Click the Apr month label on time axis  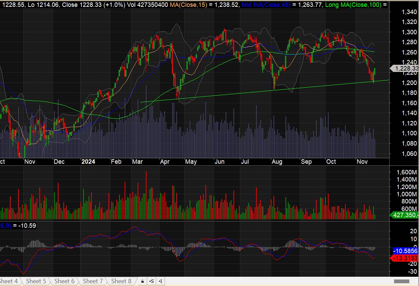pos(165,161)
